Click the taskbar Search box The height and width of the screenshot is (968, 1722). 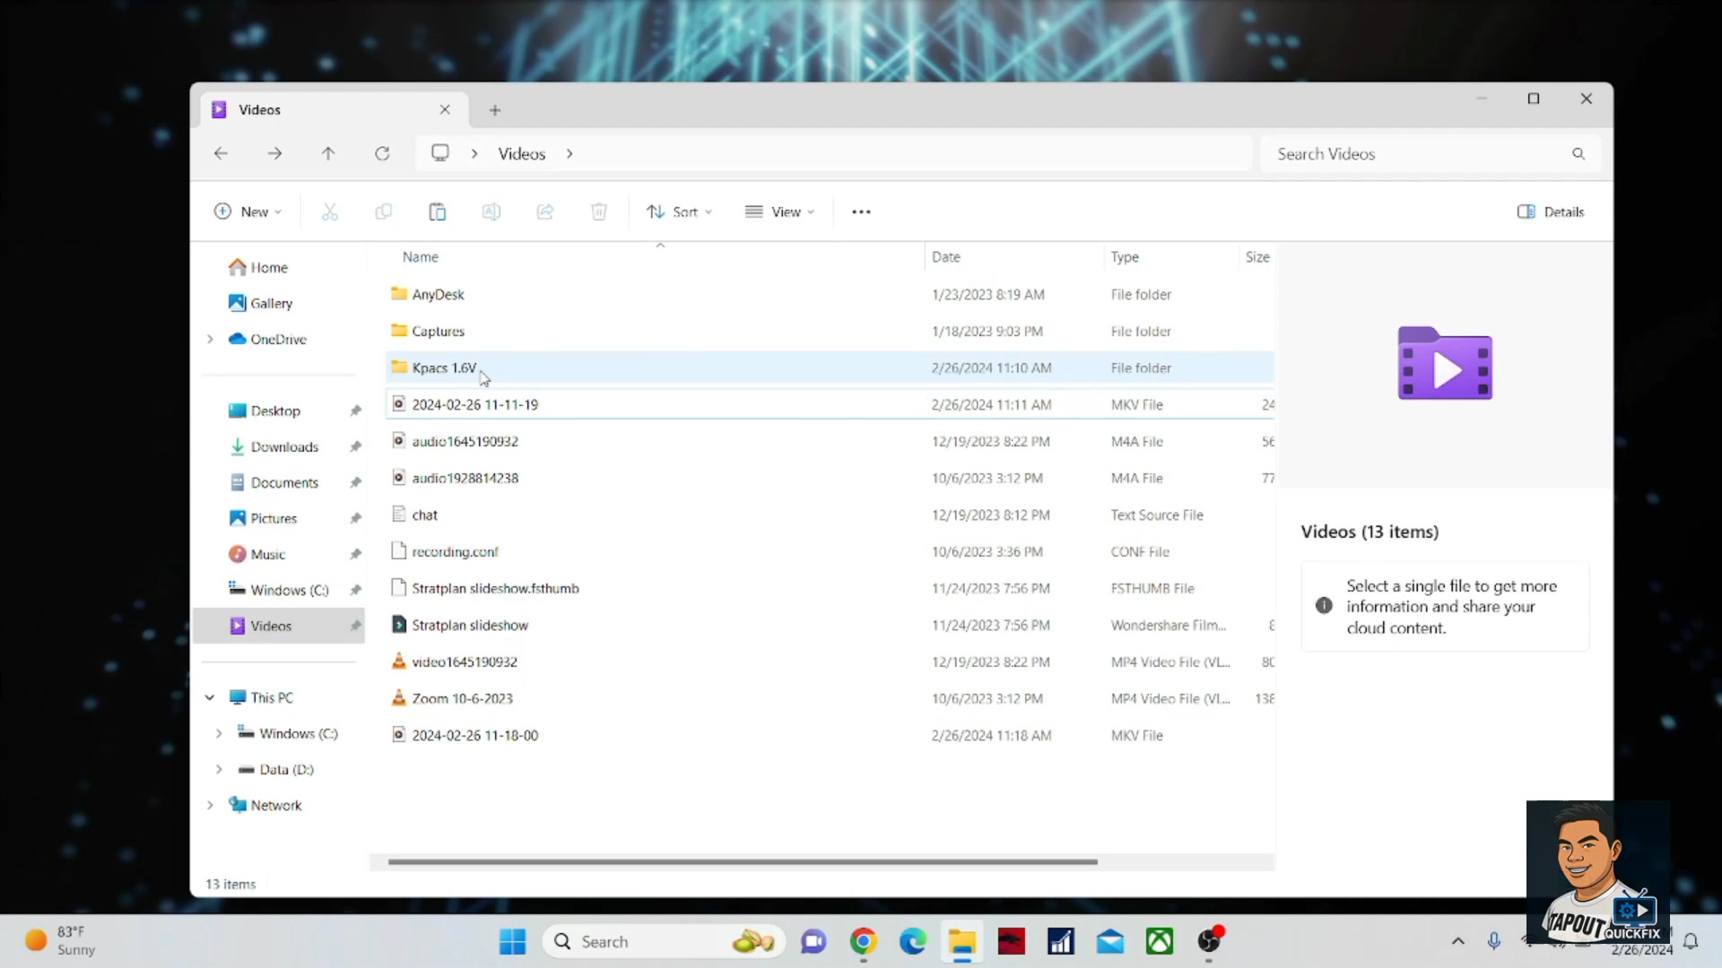click(x=665, y=941)
